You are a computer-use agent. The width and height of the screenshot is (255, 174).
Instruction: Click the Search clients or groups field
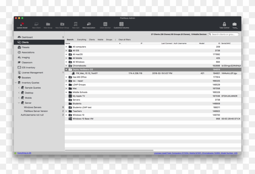[x=225, y=35]
